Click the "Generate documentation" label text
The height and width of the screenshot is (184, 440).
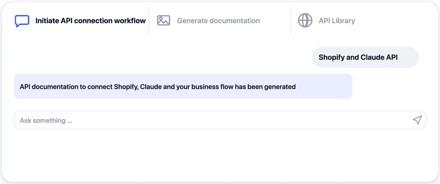(x=218, y=21)
